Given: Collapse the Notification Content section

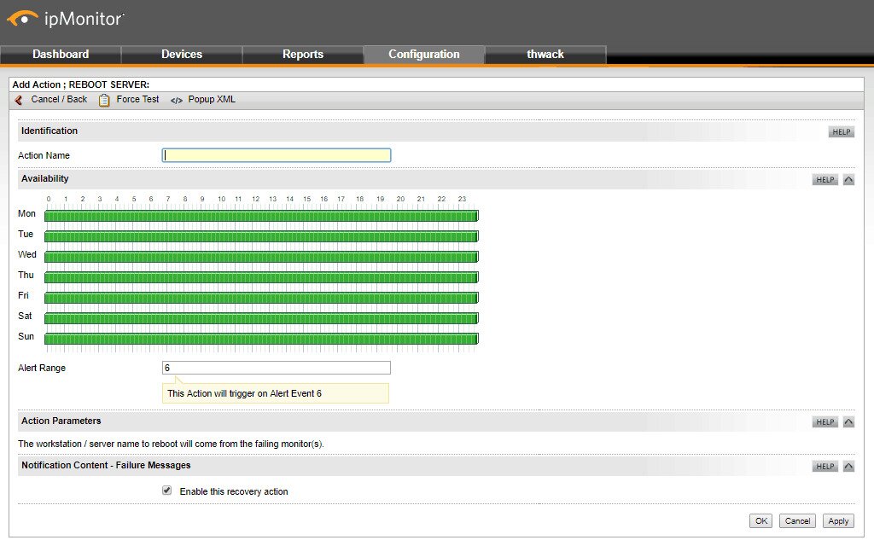Looking at the screenshot, I should click(848, 466).
